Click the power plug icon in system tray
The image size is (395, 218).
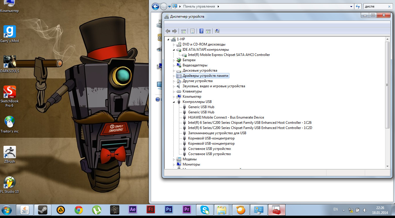click(358, 210)
